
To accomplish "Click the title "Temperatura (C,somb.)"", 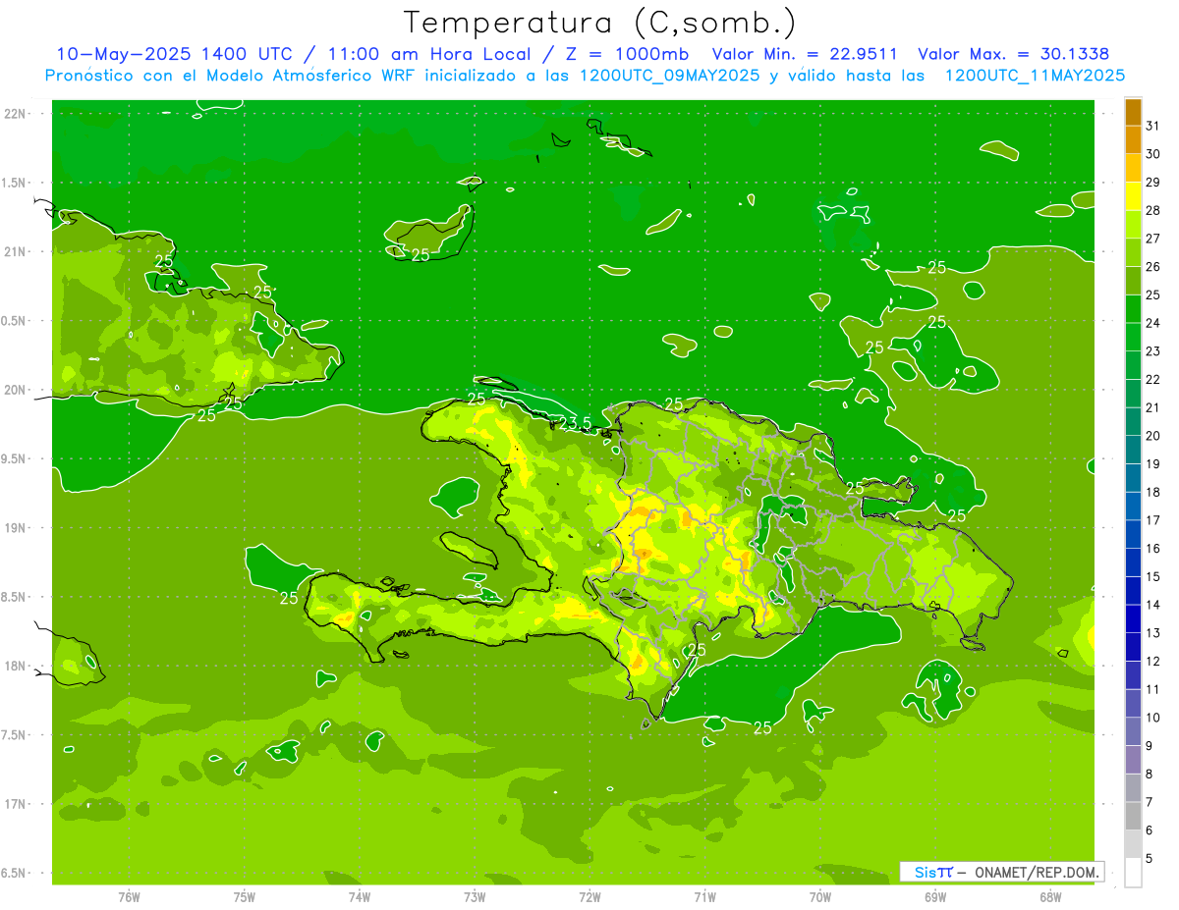I will (599, 23).
